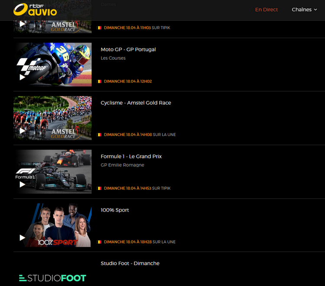
Task: Open Cyclisme - Amstel Gold Race title
Action: (x=136, y=103)
